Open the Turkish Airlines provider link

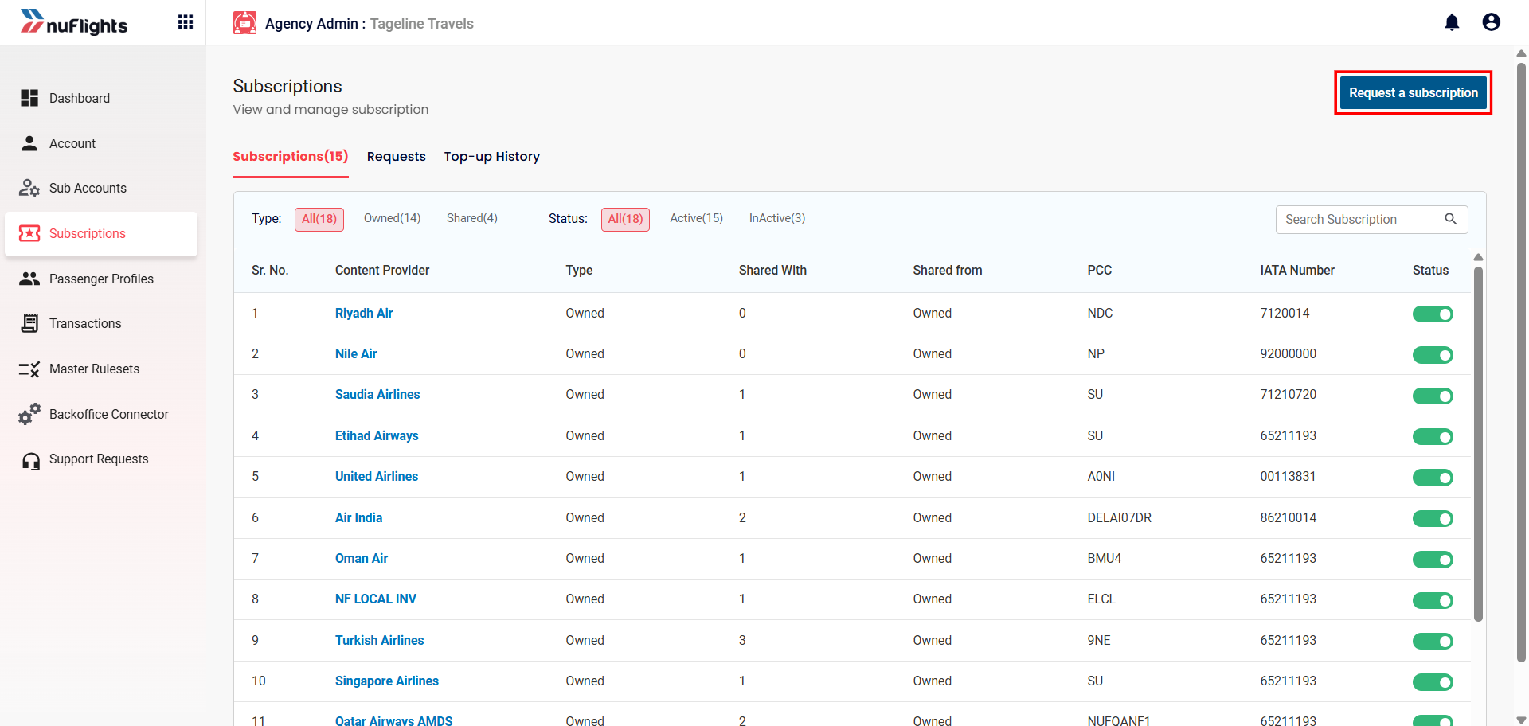(379, 640)
